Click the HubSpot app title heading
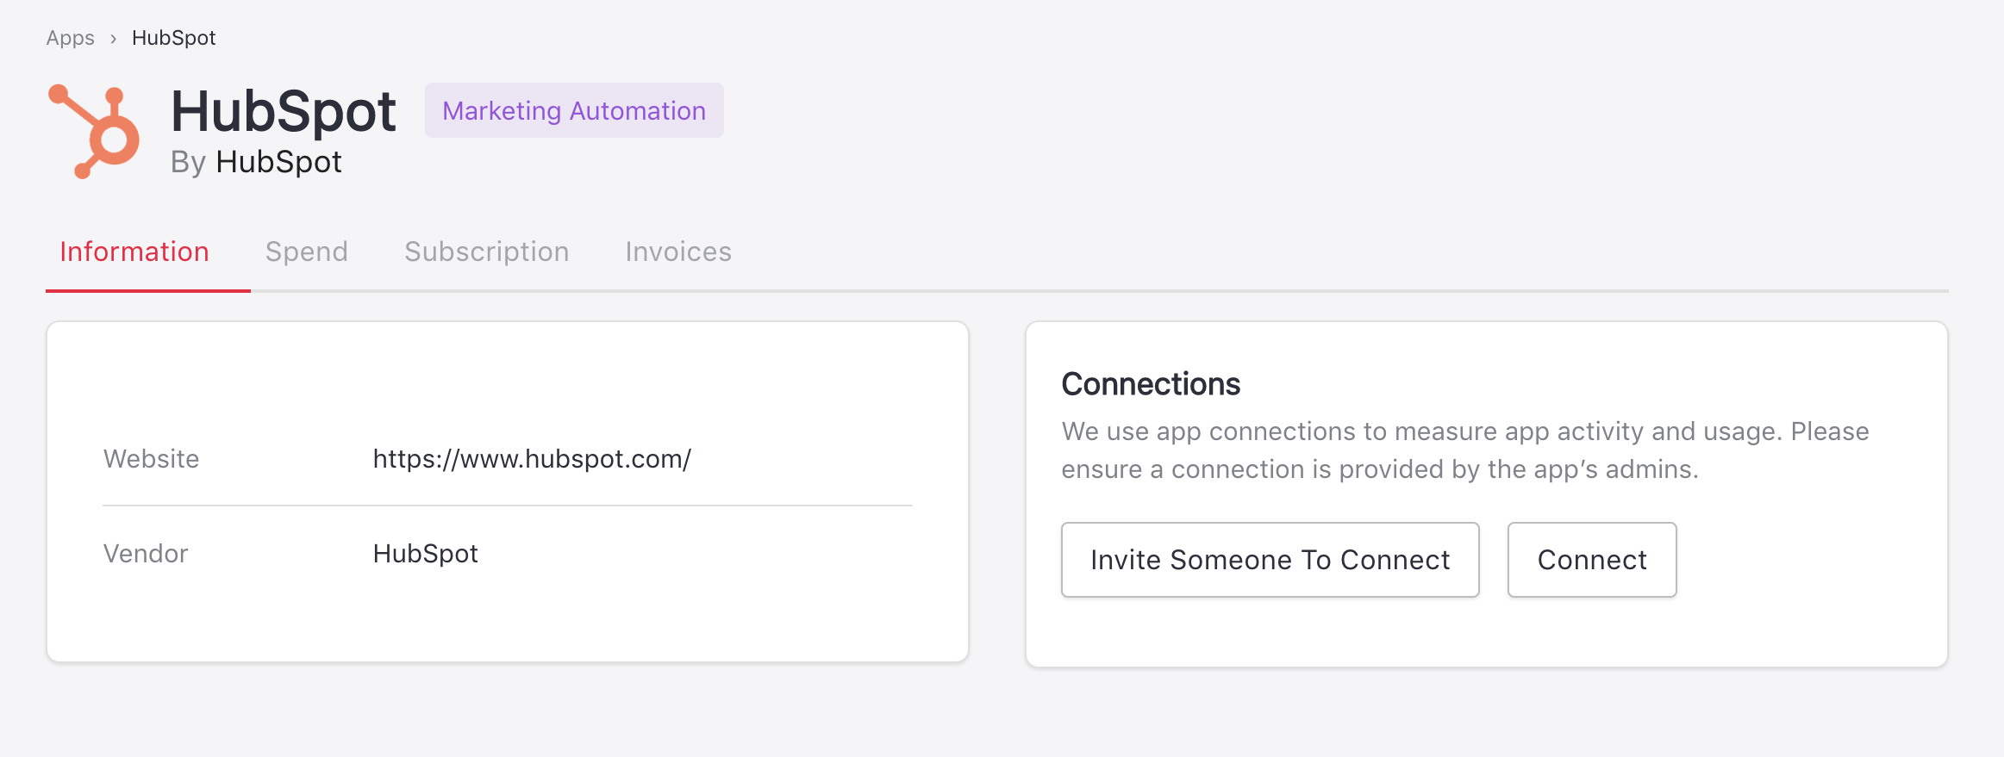The height and width of the screenshot is (757, 2004). 283,112
